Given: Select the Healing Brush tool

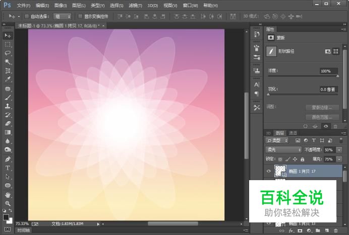Looking at the screenshot, I should (8, 89).
